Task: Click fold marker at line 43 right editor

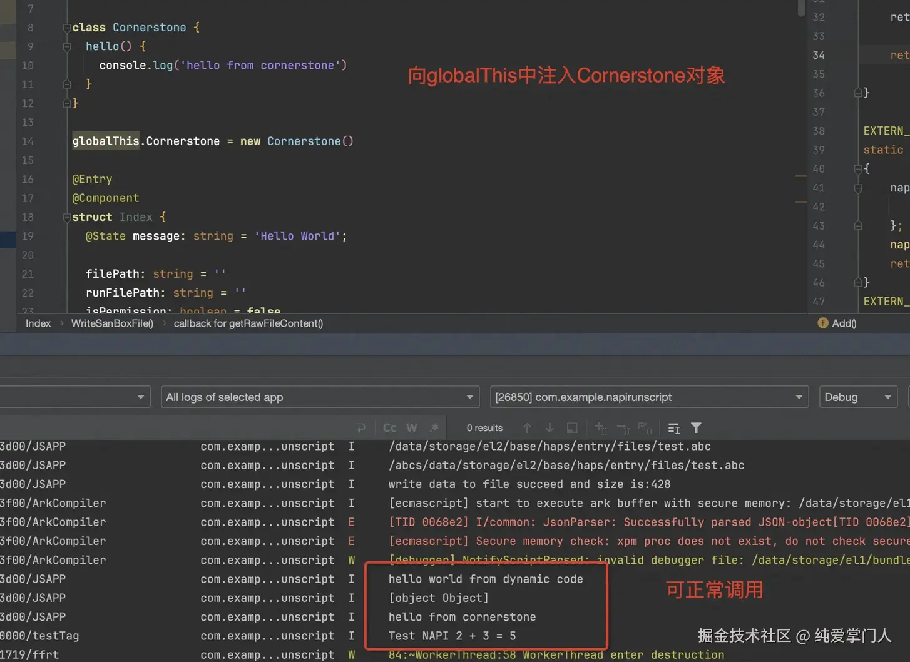Action: [x=858, y=225]
